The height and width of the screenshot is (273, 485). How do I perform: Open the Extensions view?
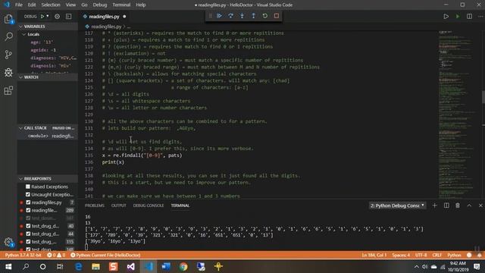8,90
